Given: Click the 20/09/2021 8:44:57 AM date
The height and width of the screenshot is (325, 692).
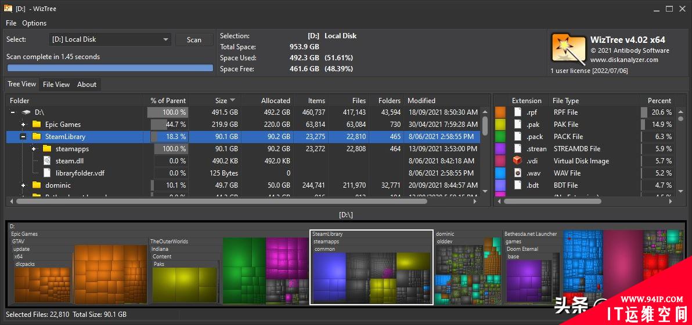Looking at the screenshot, I should 442,185.
